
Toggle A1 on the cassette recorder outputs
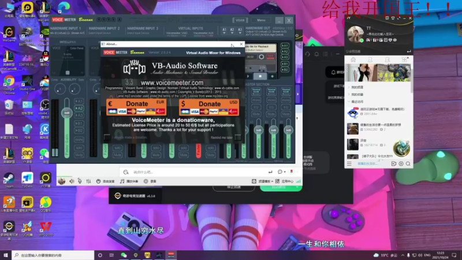click(x=285, y=46)
